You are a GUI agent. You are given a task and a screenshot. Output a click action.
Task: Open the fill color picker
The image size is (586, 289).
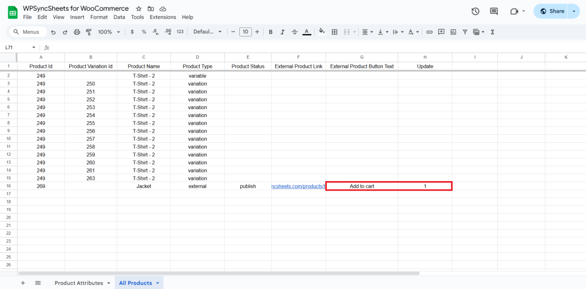322,32
